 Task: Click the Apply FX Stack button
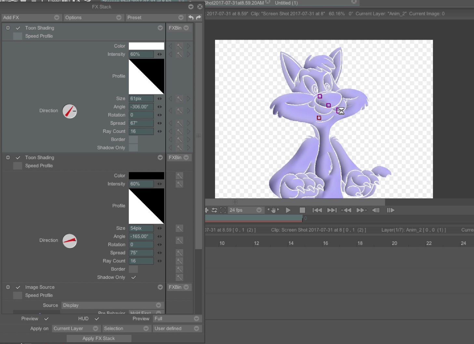(99, 338)
